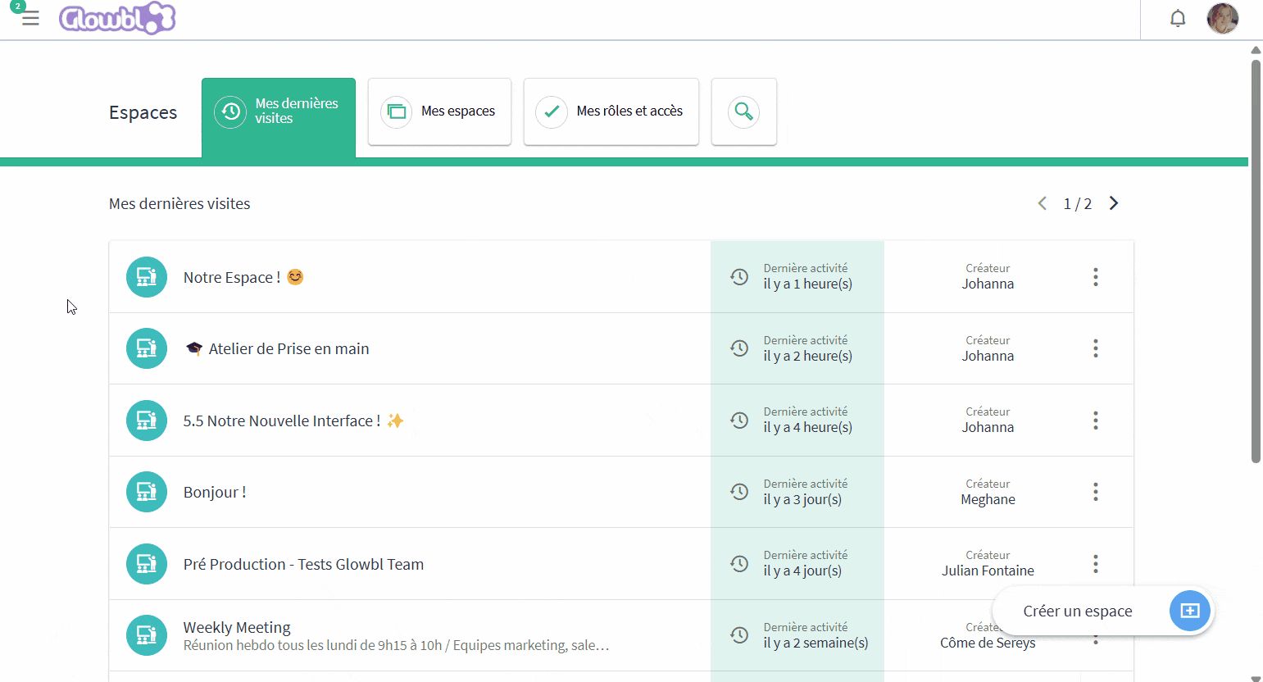Screen dimensions: 1263x682
Task: Open Pré Production - Tests Glowbl Team
Action: pos(303,564)
